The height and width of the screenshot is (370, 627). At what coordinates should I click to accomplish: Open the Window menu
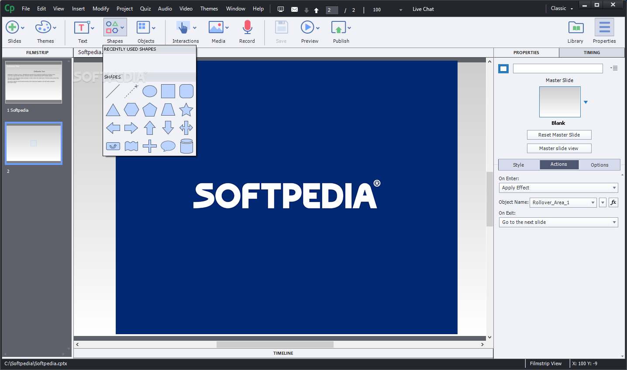pyautogui.click(x=235, y=9)
